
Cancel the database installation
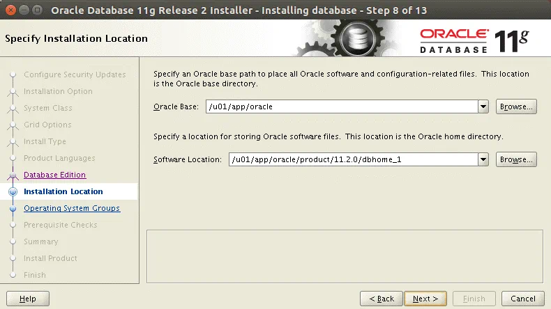(x=523, y=299)
